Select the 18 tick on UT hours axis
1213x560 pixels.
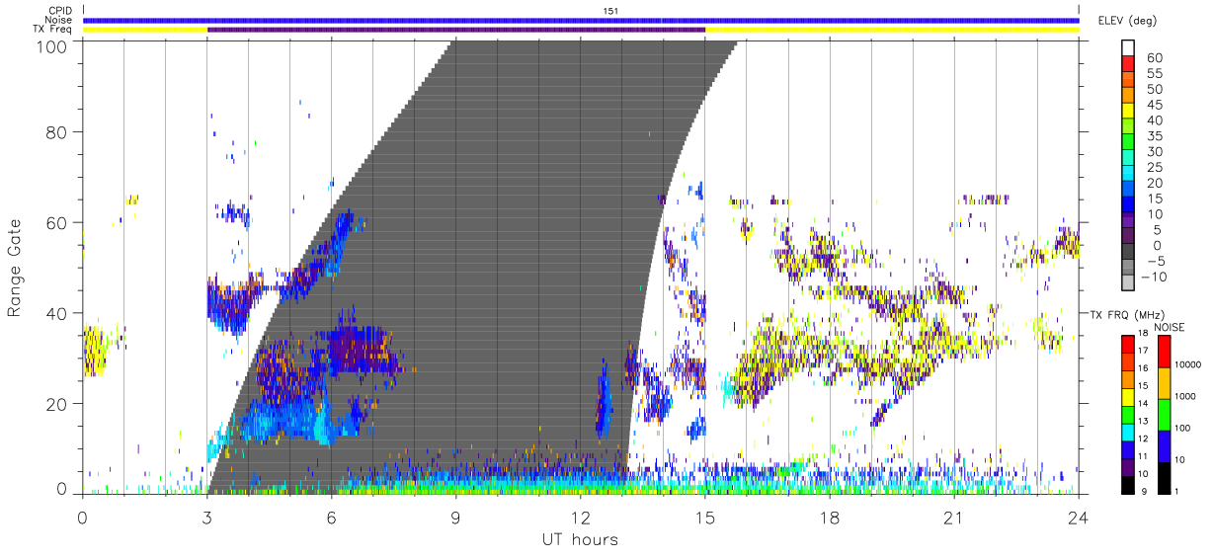[x=830, y=516]
